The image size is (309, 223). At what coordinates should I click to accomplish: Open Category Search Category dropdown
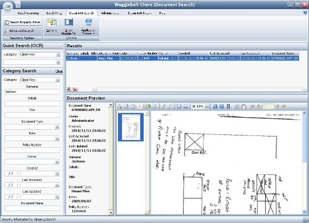pyautogui.click(x=58, y=80)
